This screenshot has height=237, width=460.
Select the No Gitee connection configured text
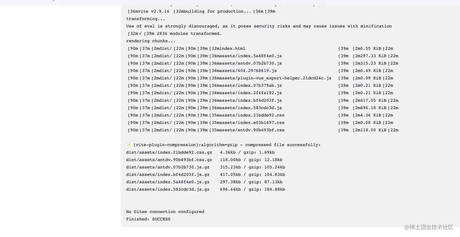point(165,212)
